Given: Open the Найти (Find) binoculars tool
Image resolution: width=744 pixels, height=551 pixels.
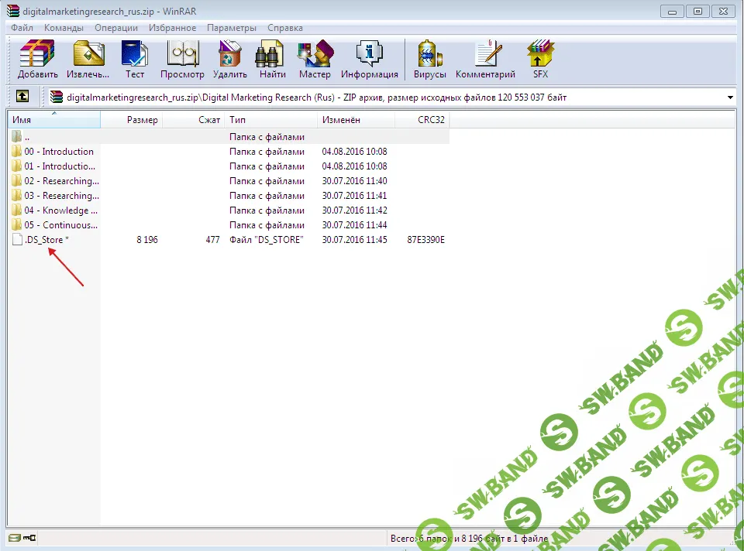Looking at the screenshot, I should tap(273, 60).
